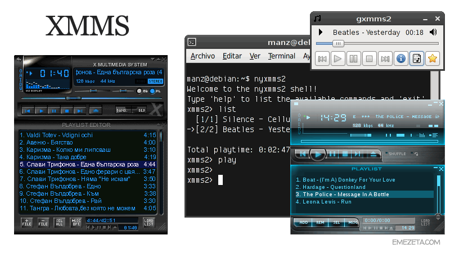Click gxmms2 next track button
450x253 pixels.
(x=385, y=59)
